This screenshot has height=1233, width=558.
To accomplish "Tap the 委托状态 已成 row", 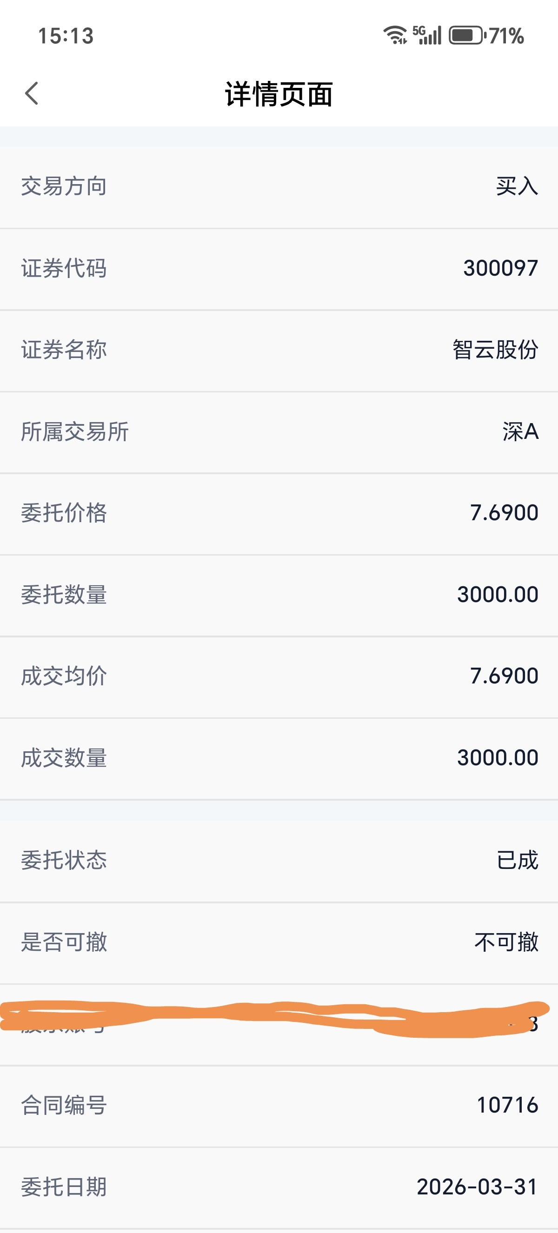I will [279, 861].
